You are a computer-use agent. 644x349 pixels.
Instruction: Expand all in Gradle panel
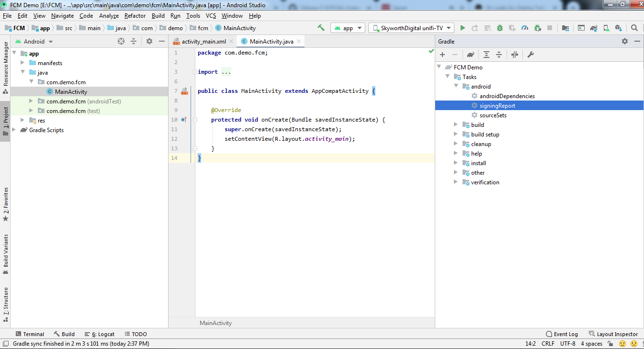pyautogui.click(x=486, y=55)
